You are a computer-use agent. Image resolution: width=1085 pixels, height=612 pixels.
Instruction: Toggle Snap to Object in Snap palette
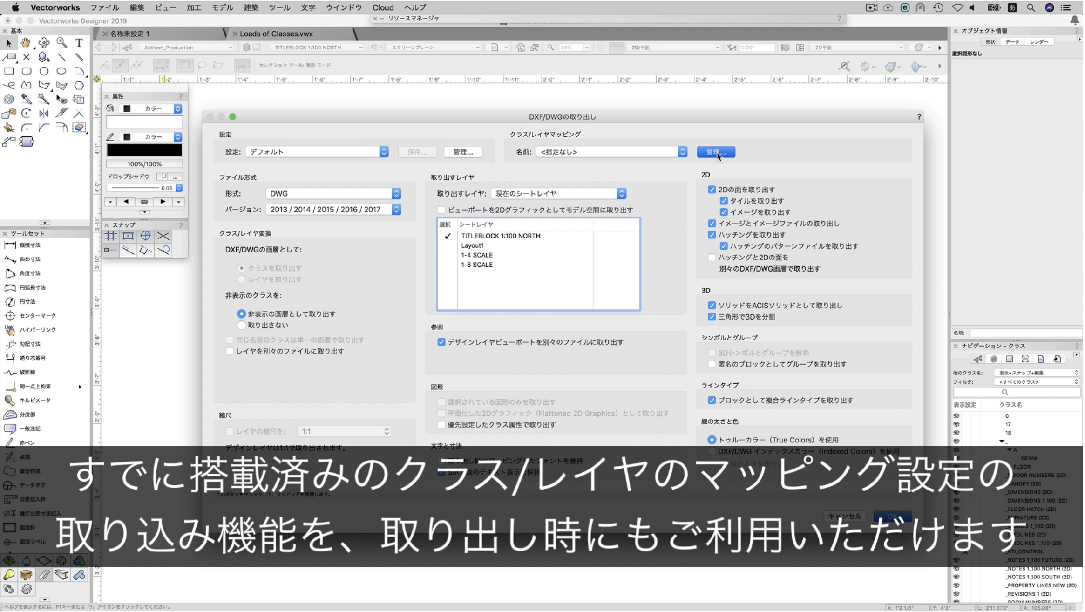point(128,236)
